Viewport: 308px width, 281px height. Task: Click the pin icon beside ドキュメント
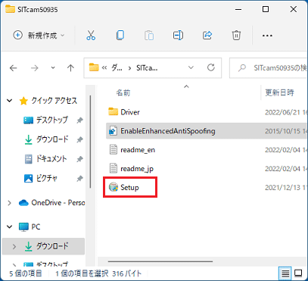(x=79, y=159)
